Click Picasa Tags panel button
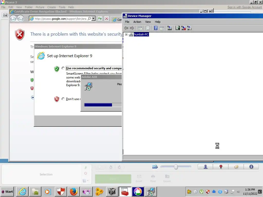 click(x=236, y=167)
